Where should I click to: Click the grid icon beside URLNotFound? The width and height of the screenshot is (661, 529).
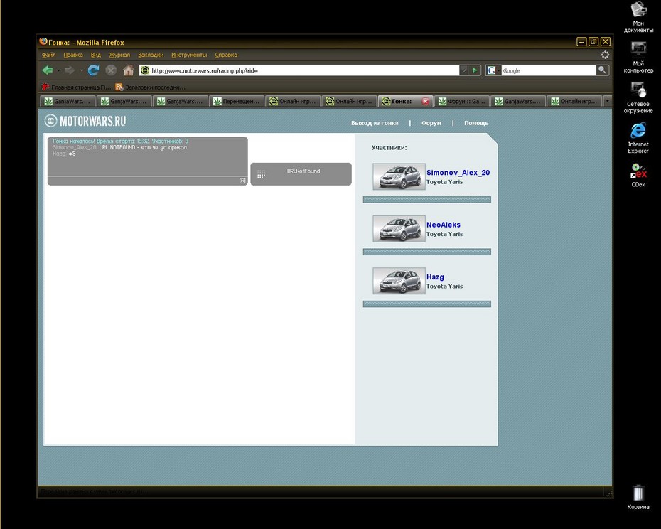[x=261, y=173]
